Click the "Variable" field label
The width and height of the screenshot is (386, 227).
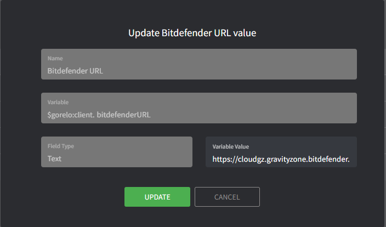58,102
